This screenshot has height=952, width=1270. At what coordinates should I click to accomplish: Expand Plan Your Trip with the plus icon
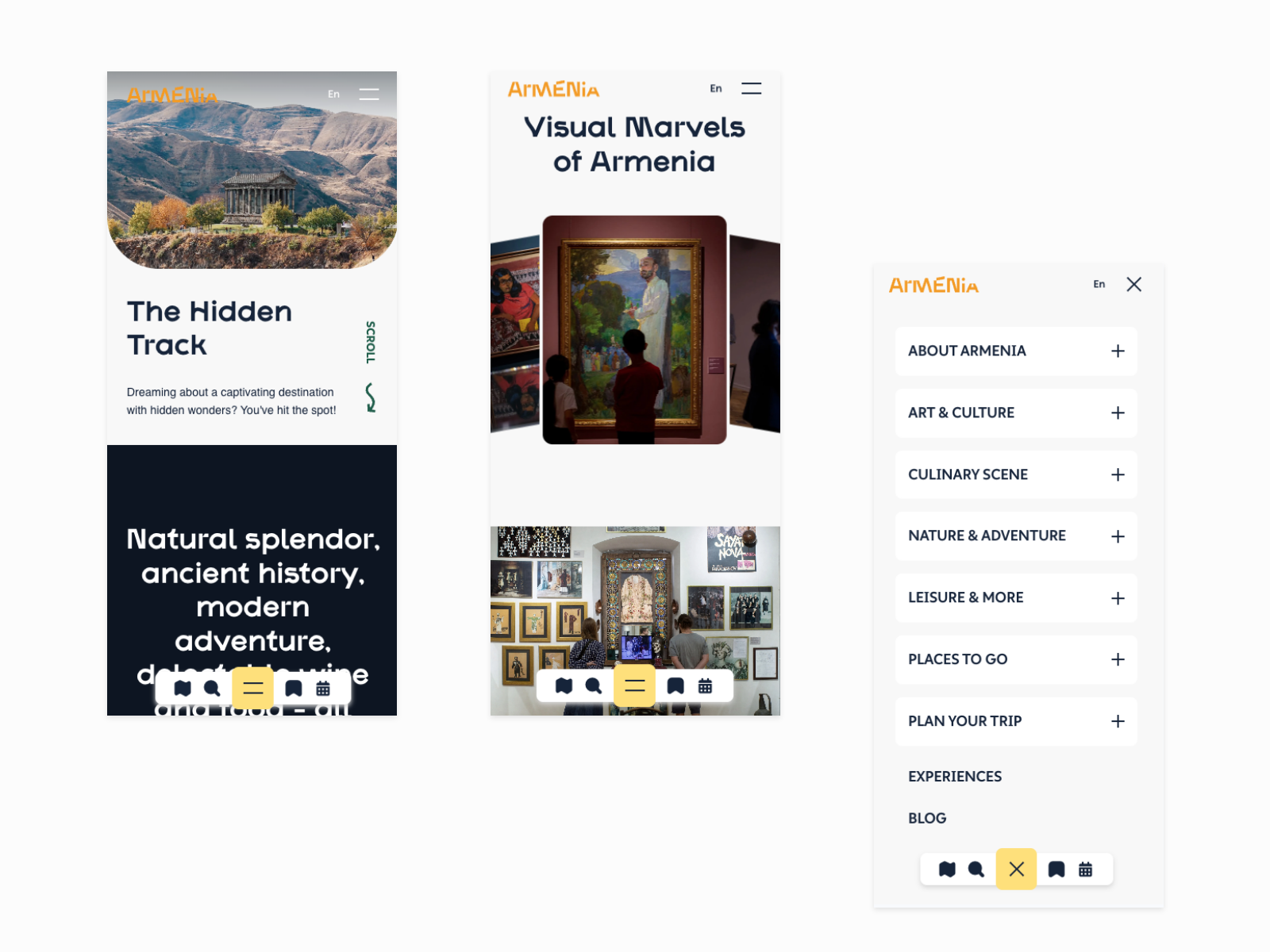[x=1118, y=722]
